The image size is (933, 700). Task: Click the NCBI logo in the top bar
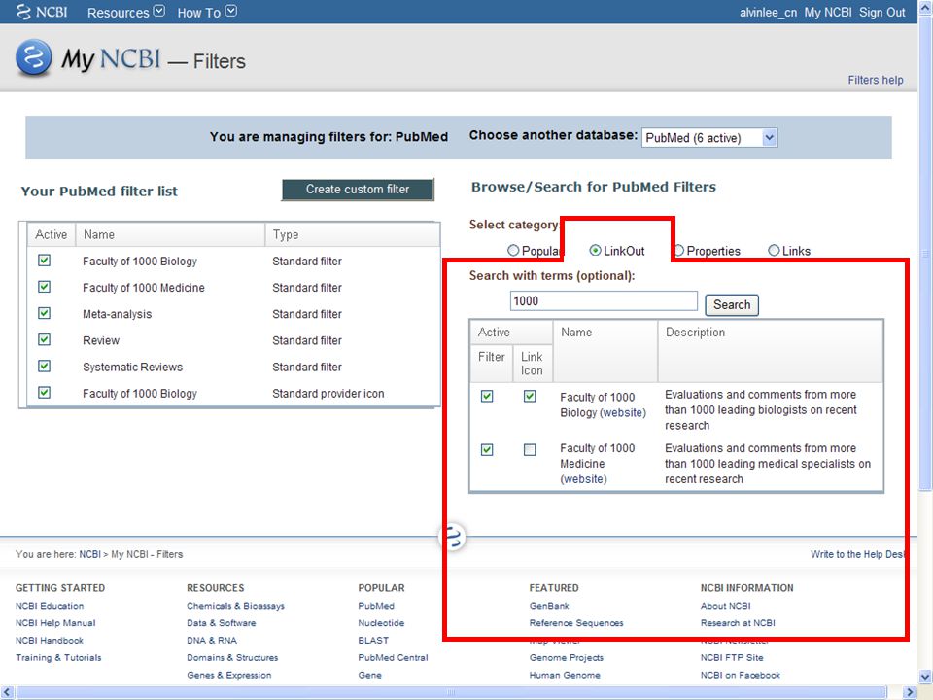click(x=42, y=12)
